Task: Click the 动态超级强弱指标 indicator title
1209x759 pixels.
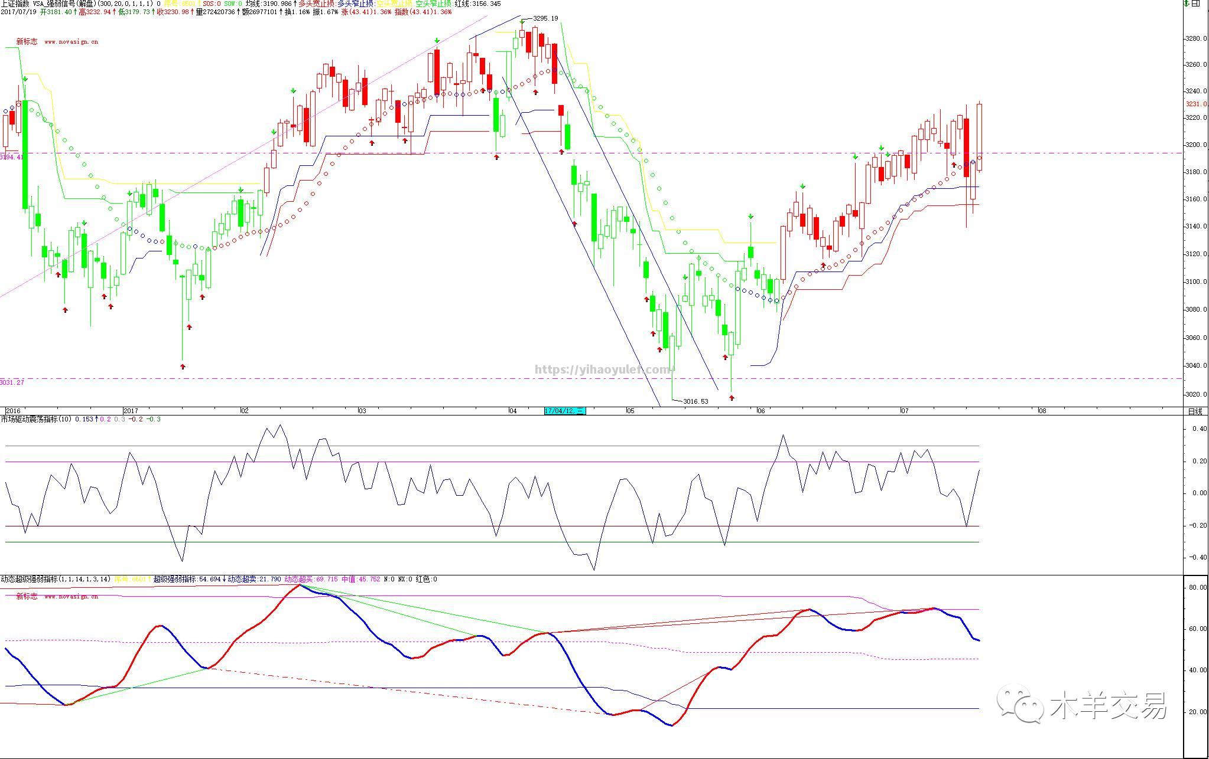Action: (29, 580)
